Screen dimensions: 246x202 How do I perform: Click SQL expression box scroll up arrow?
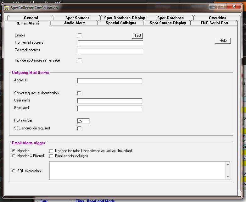click(228, 164)
